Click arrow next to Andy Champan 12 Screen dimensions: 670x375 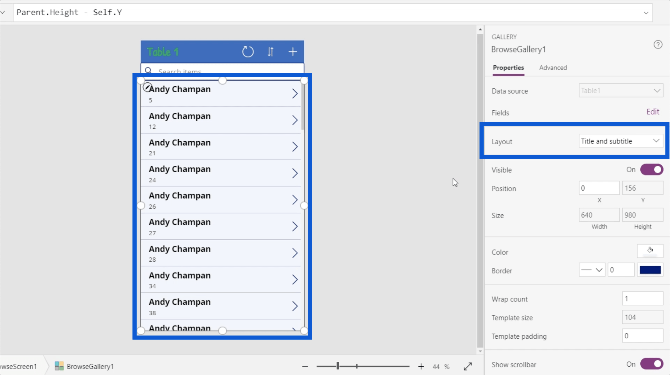tap(295, 120)
